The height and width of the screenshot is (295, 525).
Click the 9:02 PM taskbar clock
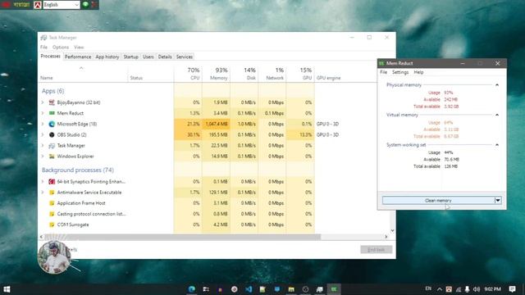[x=492, y=289]
